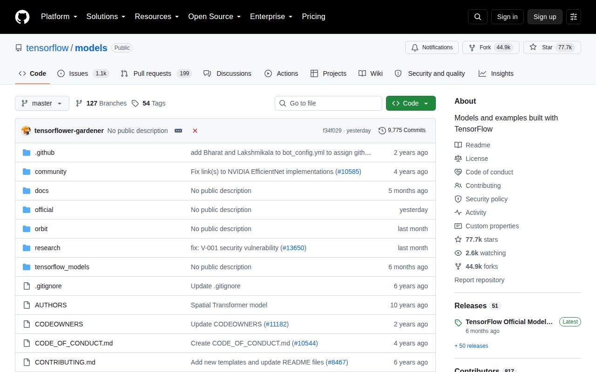Click Report repository link
Viewport: 596px width, 372px height.
tap(480, 280)
